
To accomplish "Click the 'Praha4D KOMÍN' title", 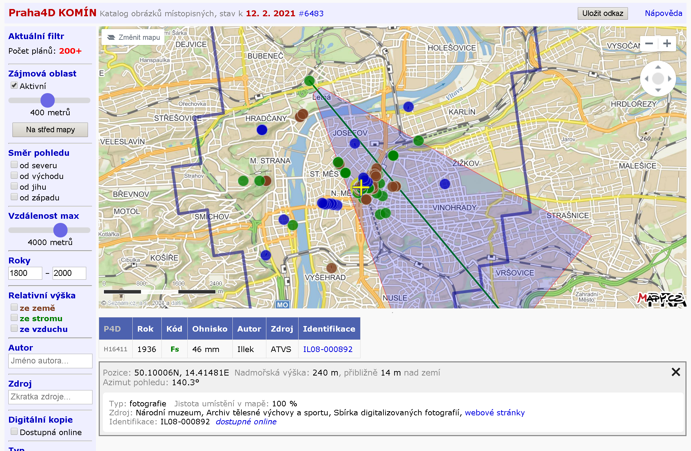I will click(52, 13).
